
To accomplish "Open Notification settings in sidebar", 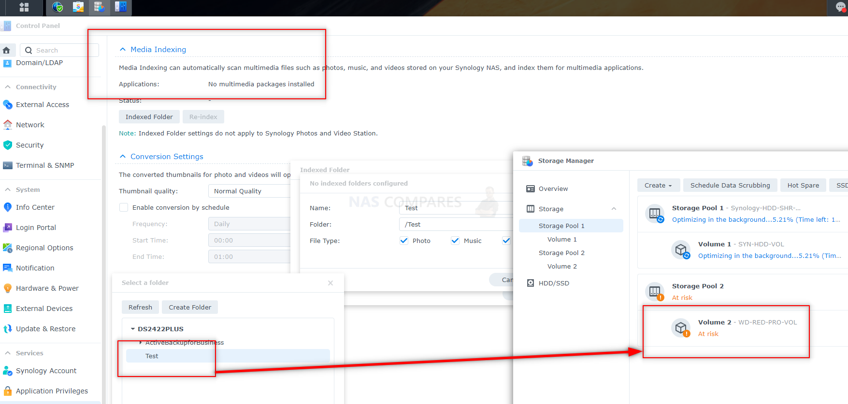I will [x=35, y=268].
